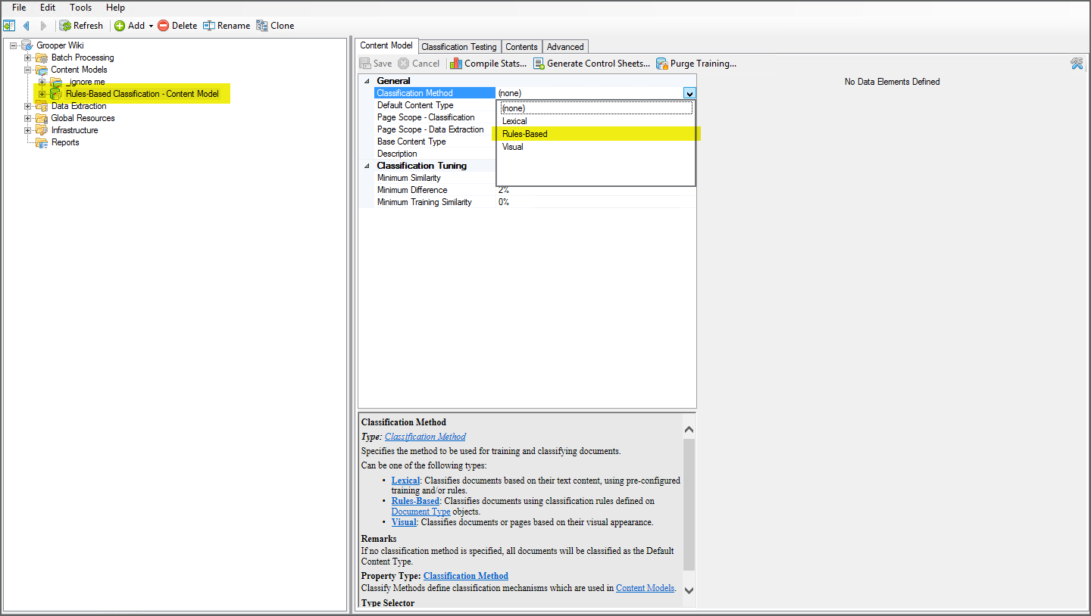This screenshot has width=1091, height=616.
Task: Open Compile Stats chart icon
Action: (456, 64)
